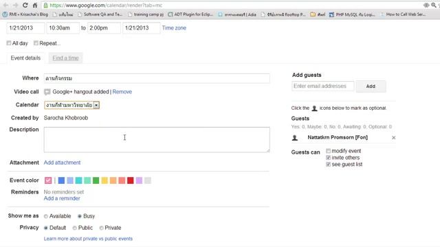Select Busy for Show me as
This screenshot has width=440, height=247.
pos(80,216)
